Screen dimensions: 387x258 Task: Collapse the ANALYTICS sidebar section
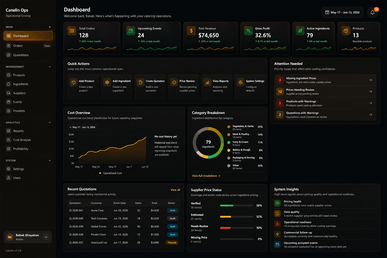point(50,122)
